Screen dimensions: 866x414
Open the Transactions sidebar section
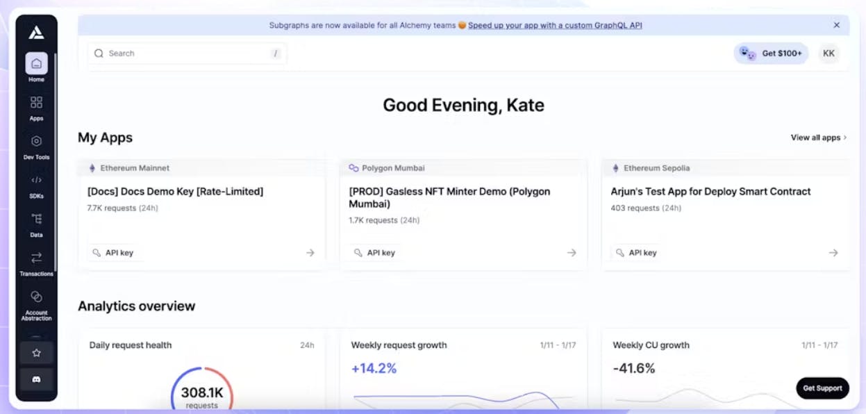(x=36, y=263)
